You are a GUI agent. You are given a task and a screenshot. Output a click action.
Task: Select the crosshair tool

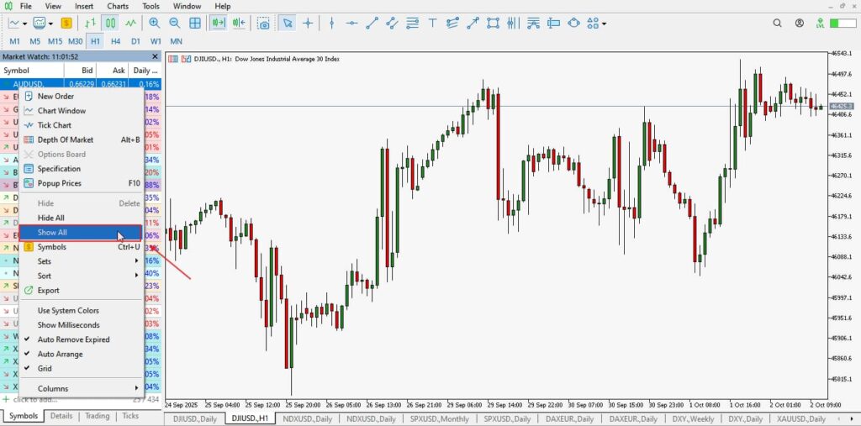click(309, 24)
